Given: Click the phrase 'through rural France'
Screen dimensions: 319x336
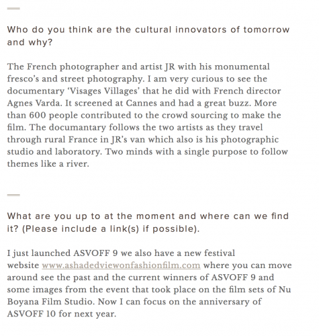Looking at the screenshot, I should (52, 139).
